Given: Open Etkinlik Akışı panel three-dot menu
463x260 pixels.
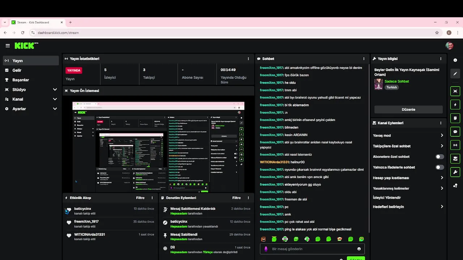Looking at the screenshot, I should [152, 198].
